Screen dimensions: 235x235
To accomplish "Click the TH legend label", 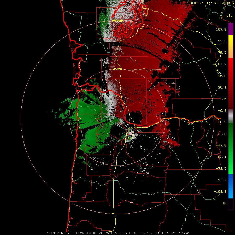I will (224, 203).
